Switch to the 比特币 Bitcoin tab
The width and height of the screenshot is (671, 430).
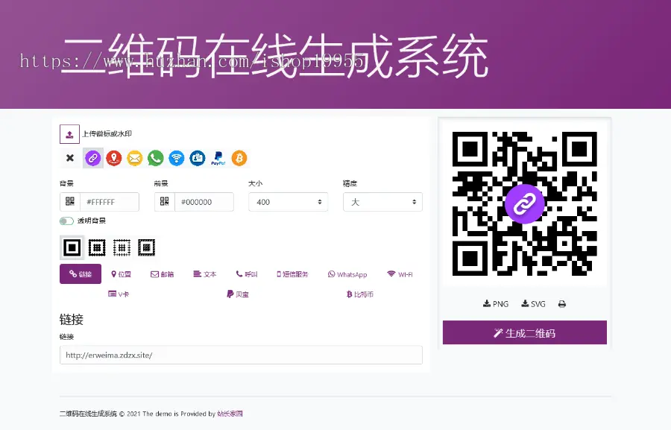point(360,294)
